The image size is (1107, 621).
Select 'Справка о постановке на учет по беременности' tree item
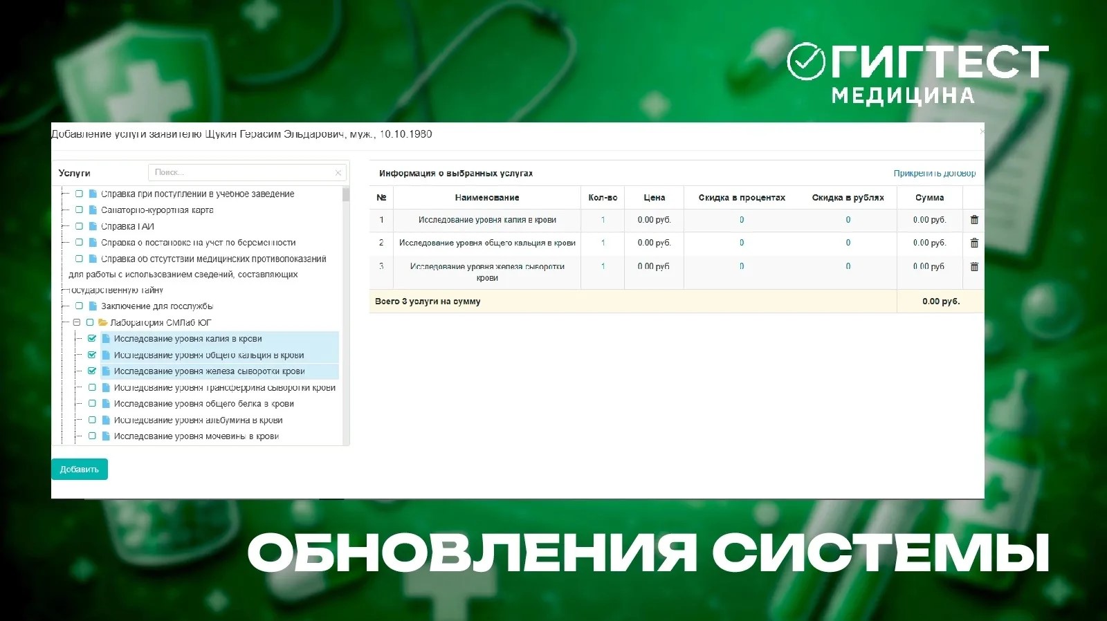[x=199, y=243]
